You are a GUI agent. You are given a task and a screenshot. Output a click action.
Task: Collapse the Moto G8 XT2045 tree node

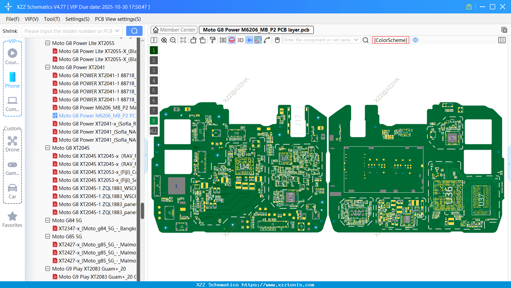coord(47,148)
